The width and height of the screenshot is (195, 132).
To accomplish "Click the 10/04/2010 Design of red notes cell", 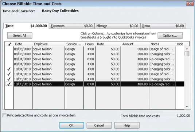I will click(x=162, y=74).
